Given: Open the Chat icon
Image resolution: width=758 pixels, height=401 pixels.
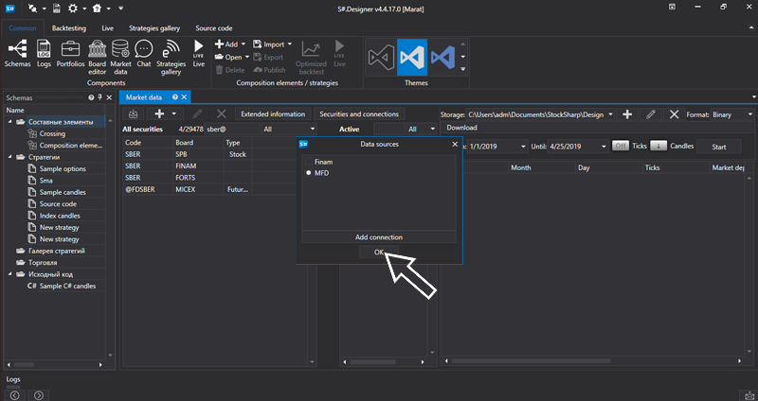Looking at the screenshot, I should (x=144, y=50).
